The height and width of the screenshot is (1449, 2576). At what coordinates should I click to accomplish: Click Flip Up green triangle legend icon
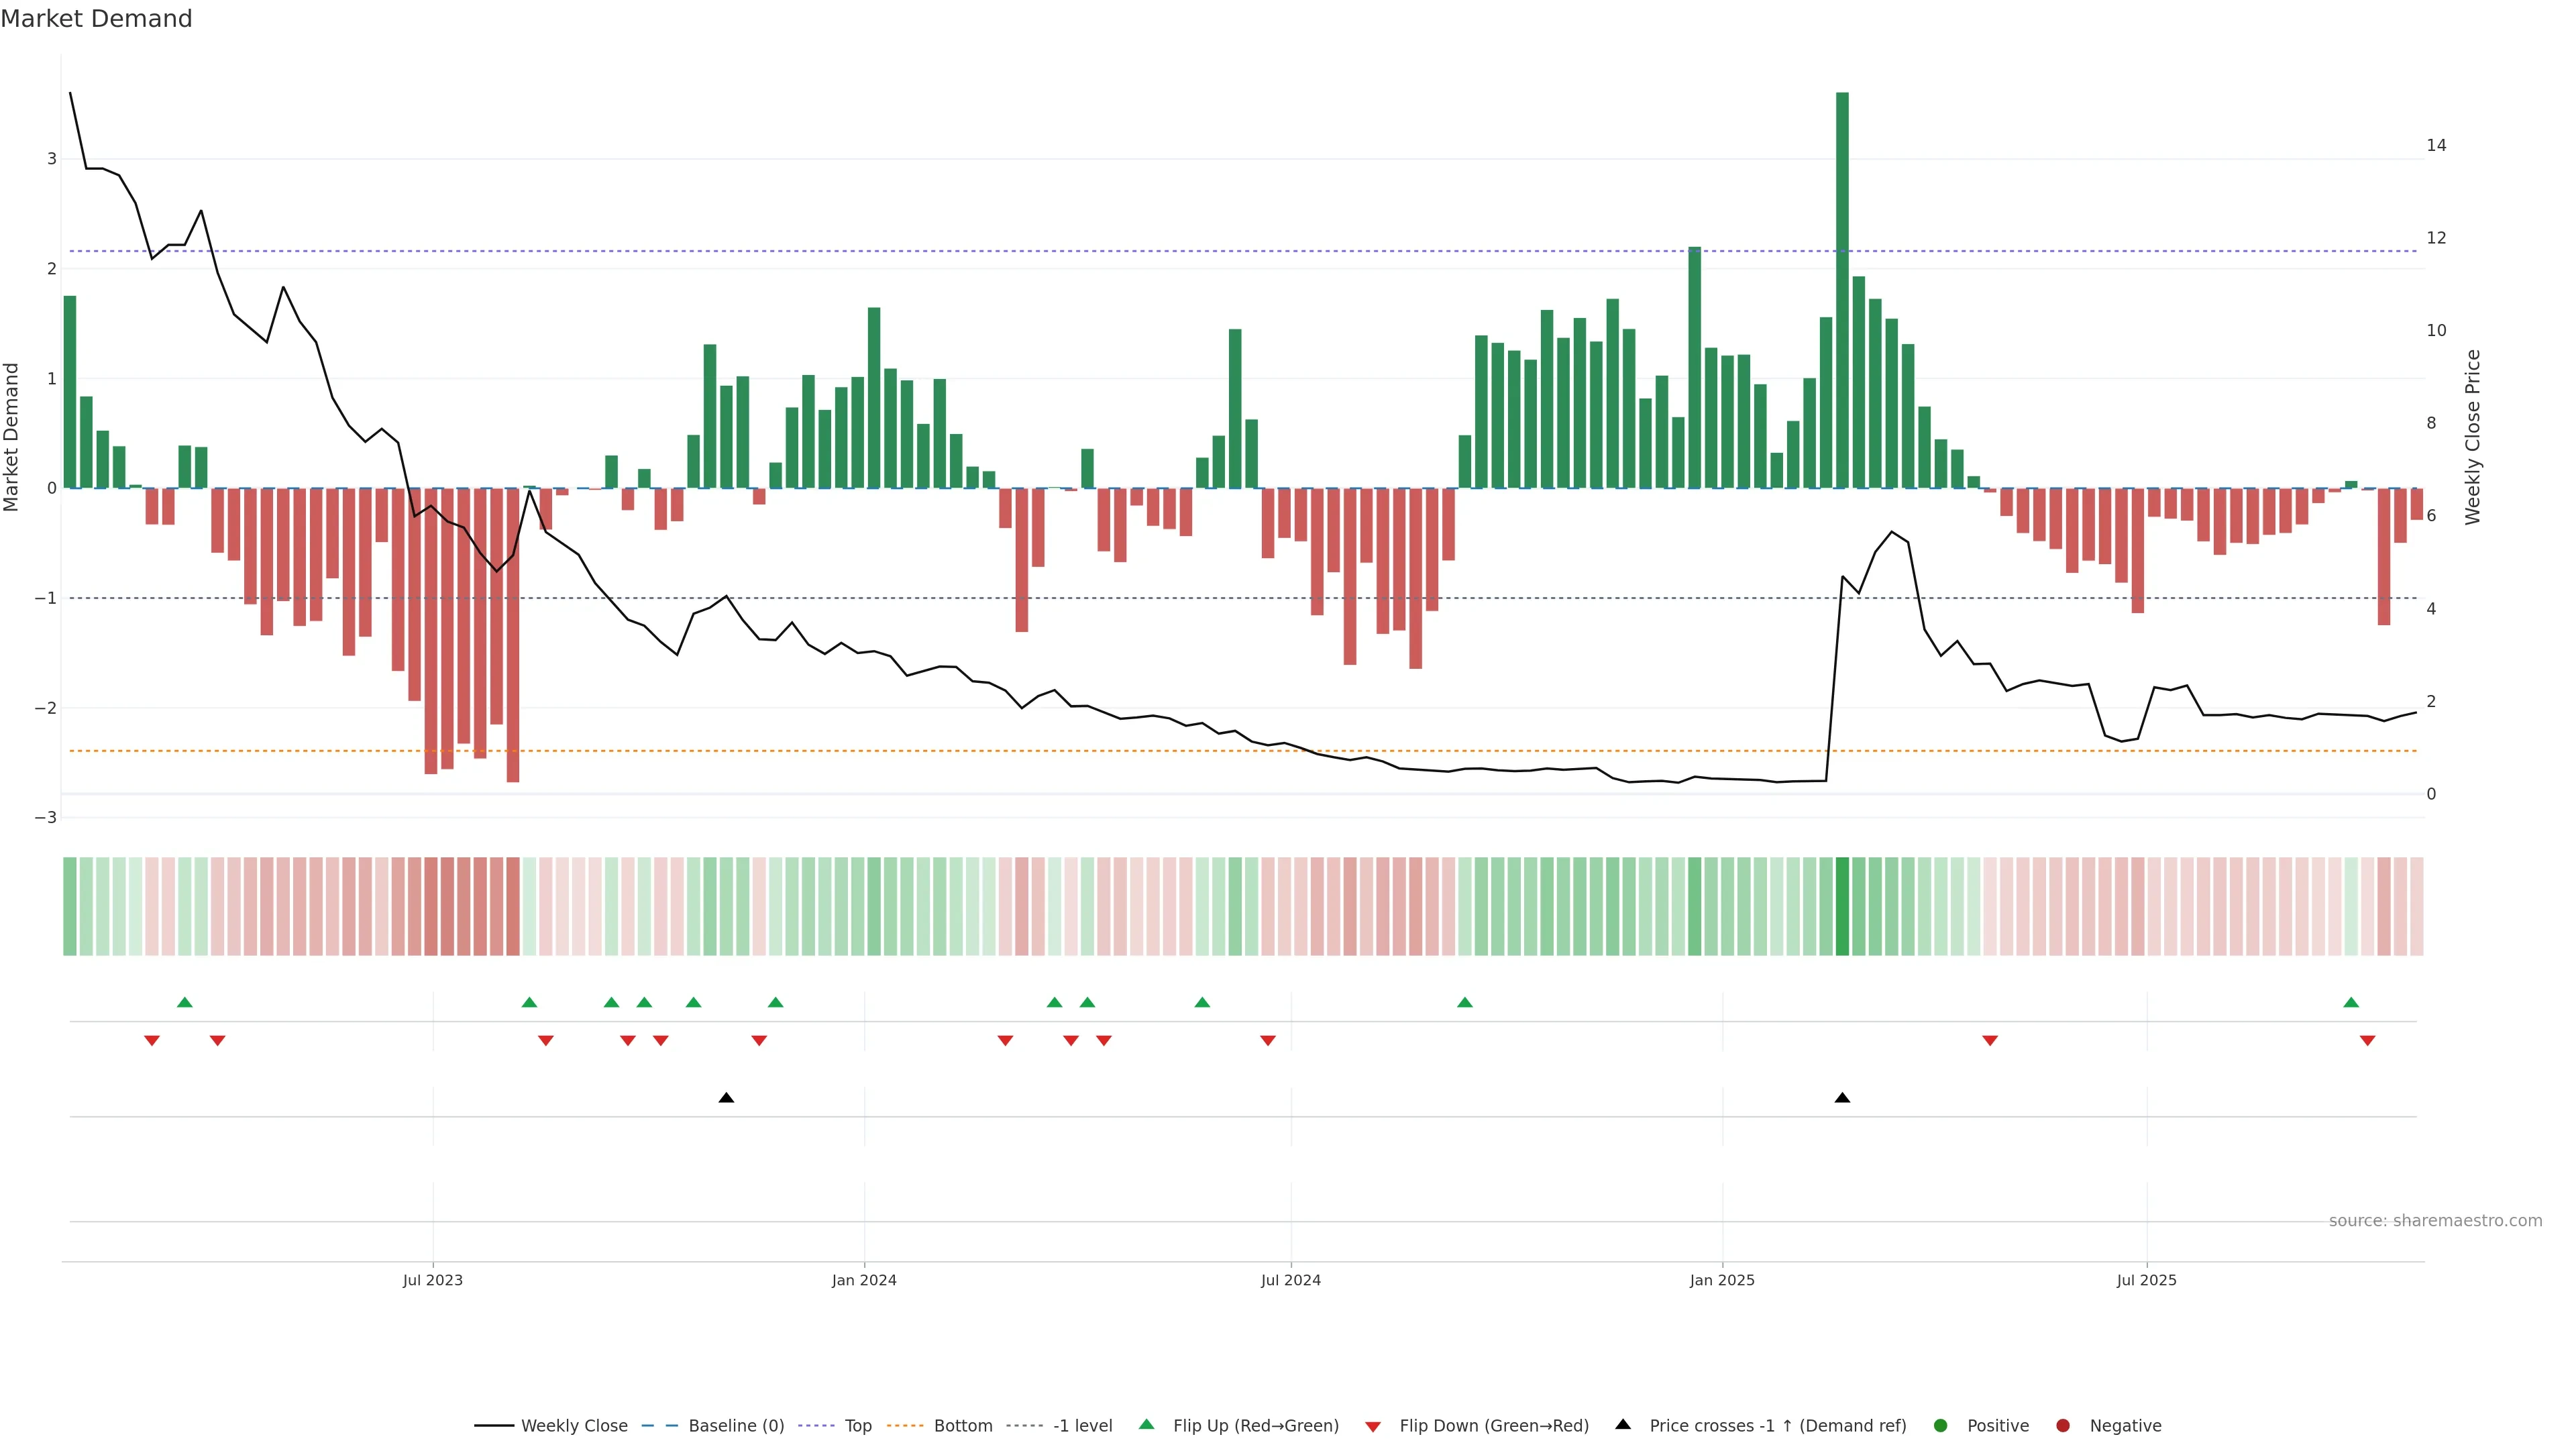coord(1146,1424)
